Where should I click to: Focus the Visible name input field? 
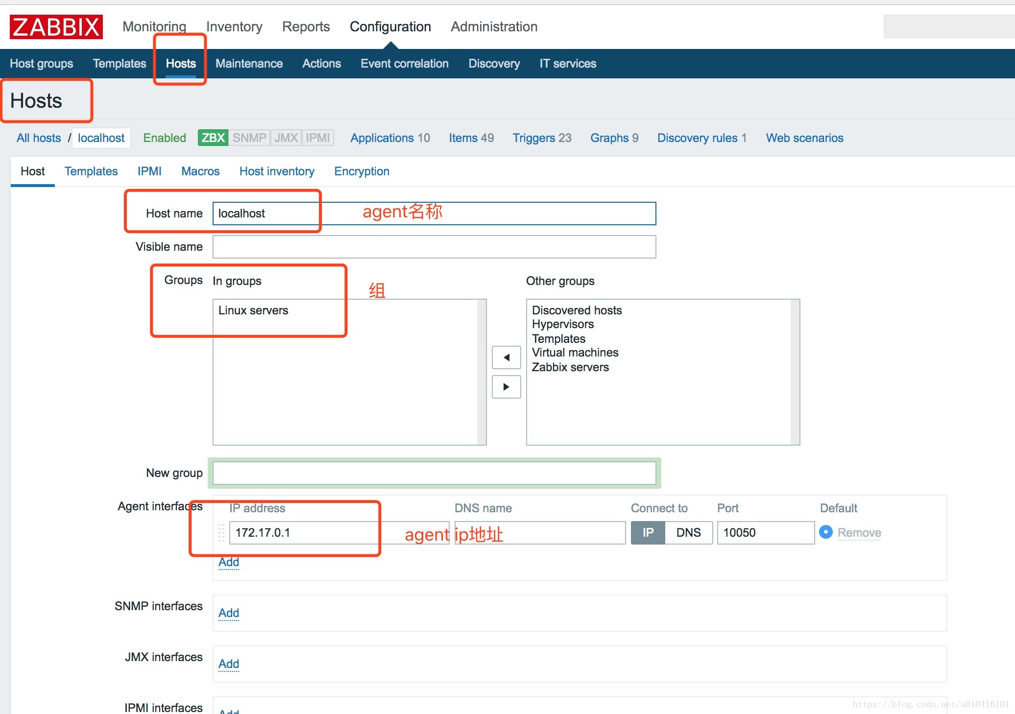point(434,247)
